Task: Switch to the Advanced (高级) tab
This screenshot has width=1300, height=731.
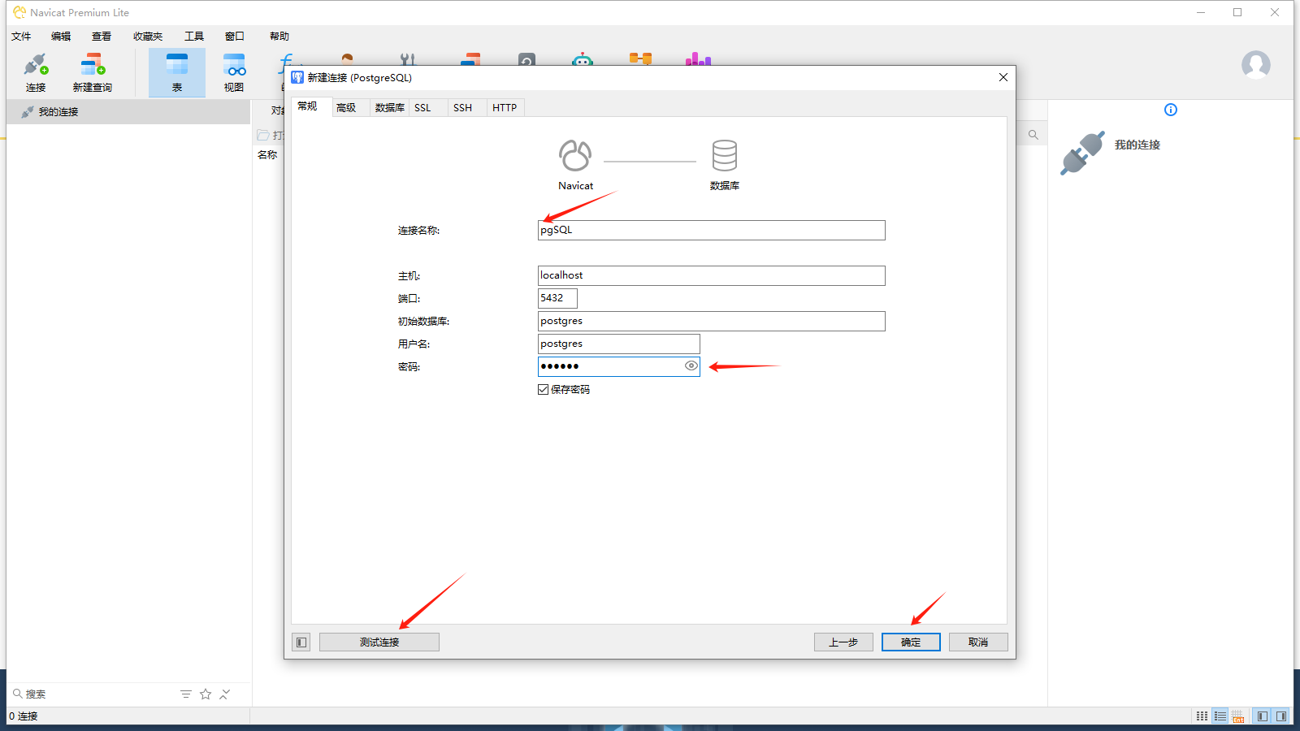Action: (350, 108)
